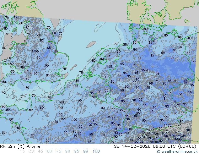
Task: Click legend value 95 in the scale
Action: 77,151
